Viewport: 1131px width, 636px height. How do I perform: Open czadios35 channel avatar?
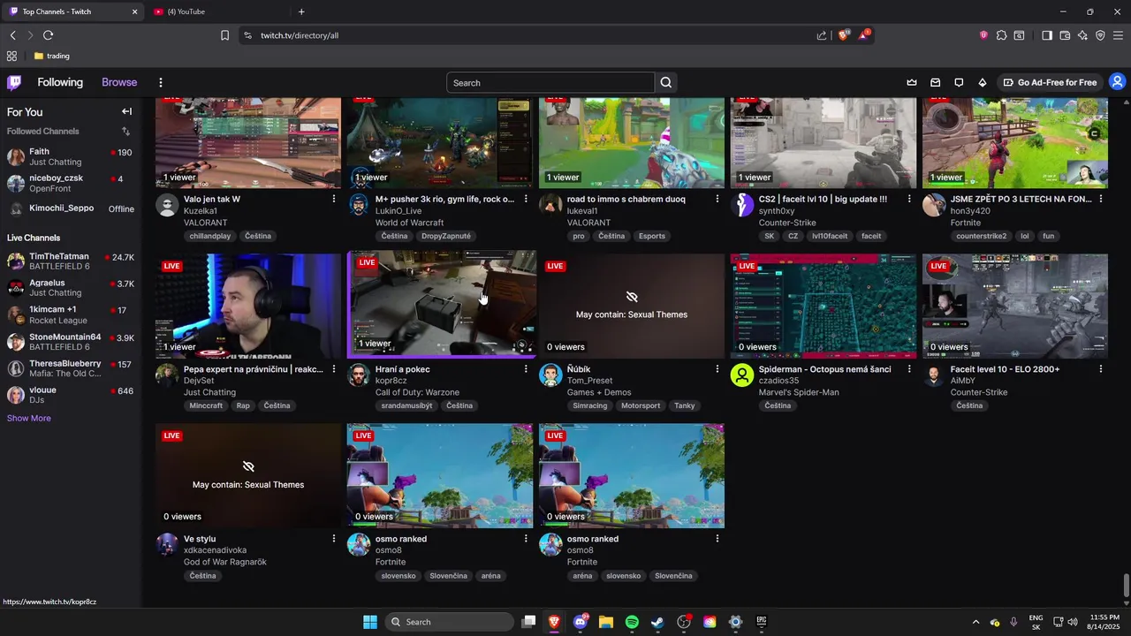tap(742, 375)
